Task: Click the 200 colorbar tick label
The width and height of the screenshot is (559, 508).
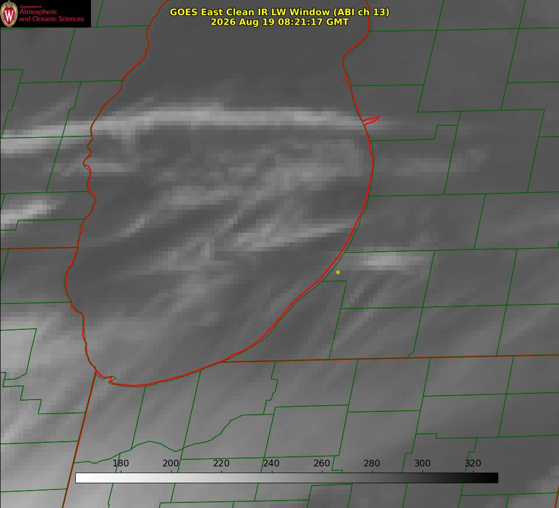Action: [x=171, y=463]
